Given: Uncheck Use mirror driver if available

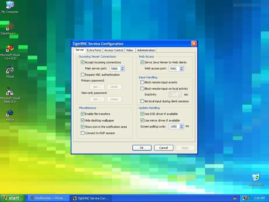Looking at the screenshot, I should (x=142, y=120).
